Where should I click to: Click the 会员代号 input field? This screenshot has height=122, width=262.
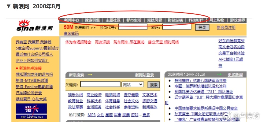133,27
